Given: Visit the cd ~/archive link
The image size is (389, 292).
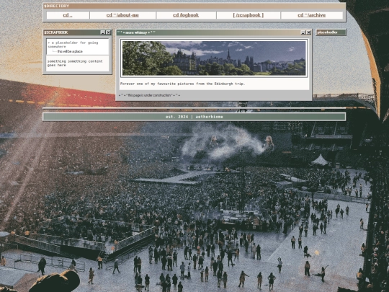Looking at the screenshot, I should [x=312, y=15].
